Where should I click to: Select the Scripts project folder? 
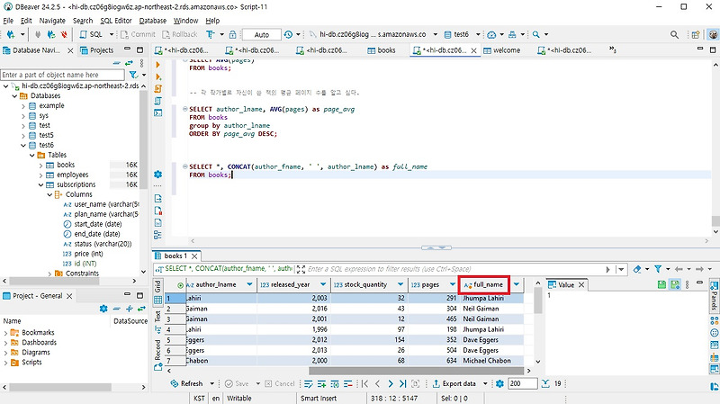click(x=31, y=363)
